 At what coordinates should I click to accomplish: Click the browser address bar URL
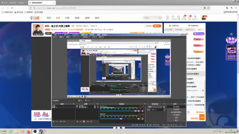click(x=56, y=8)
